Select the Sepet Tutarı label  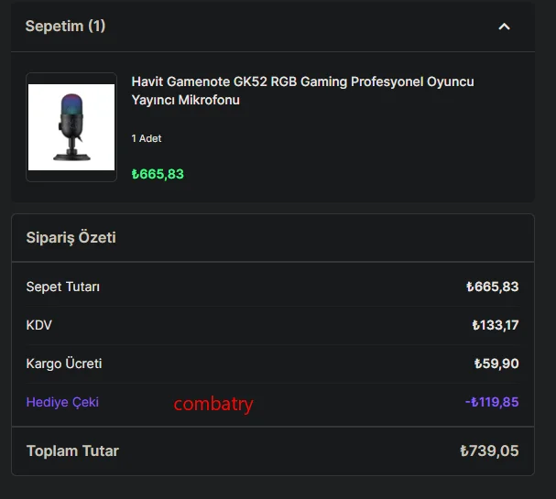click(63, 287)
